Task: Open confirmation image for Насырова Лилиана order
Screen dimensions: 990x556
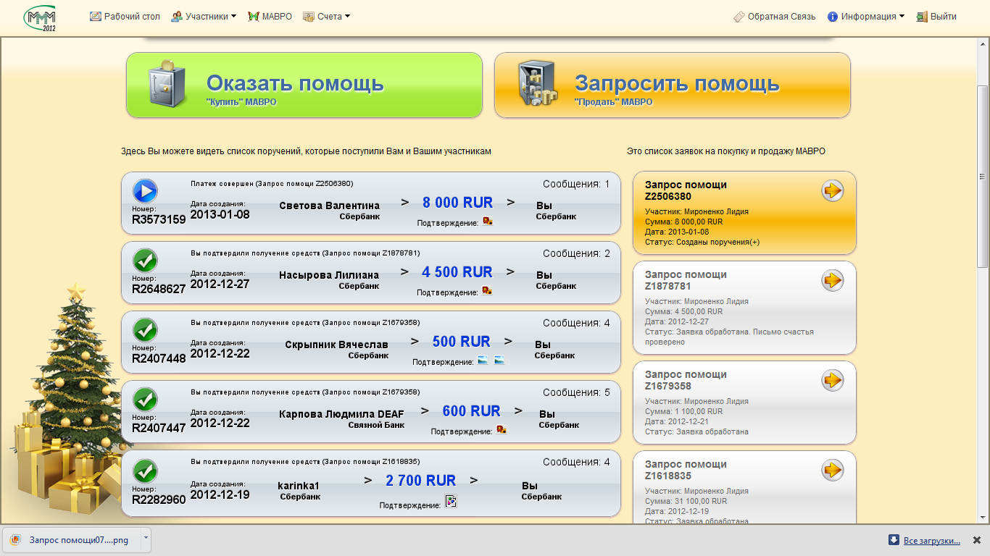Action: click(488, 290)
